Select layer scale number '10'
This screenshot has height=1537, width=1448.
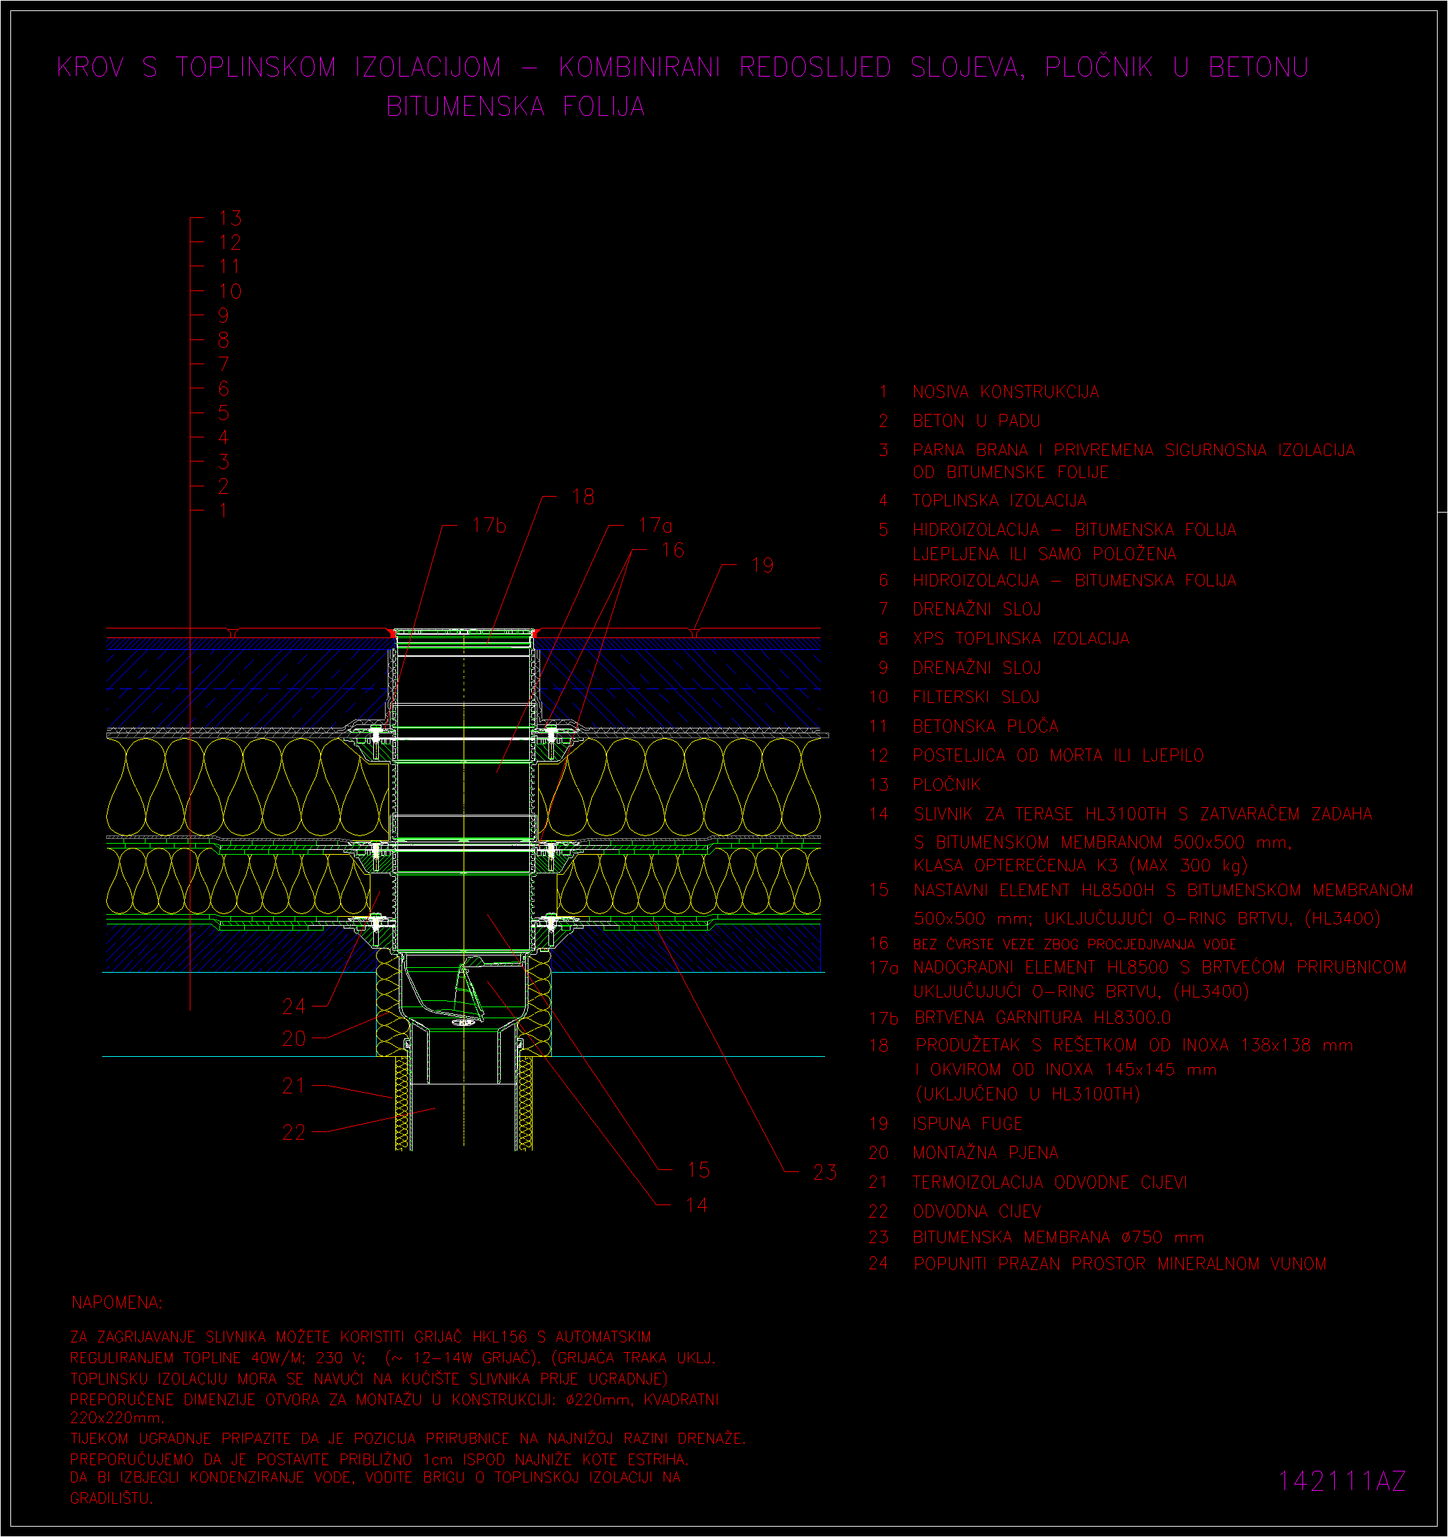[230, 292]
